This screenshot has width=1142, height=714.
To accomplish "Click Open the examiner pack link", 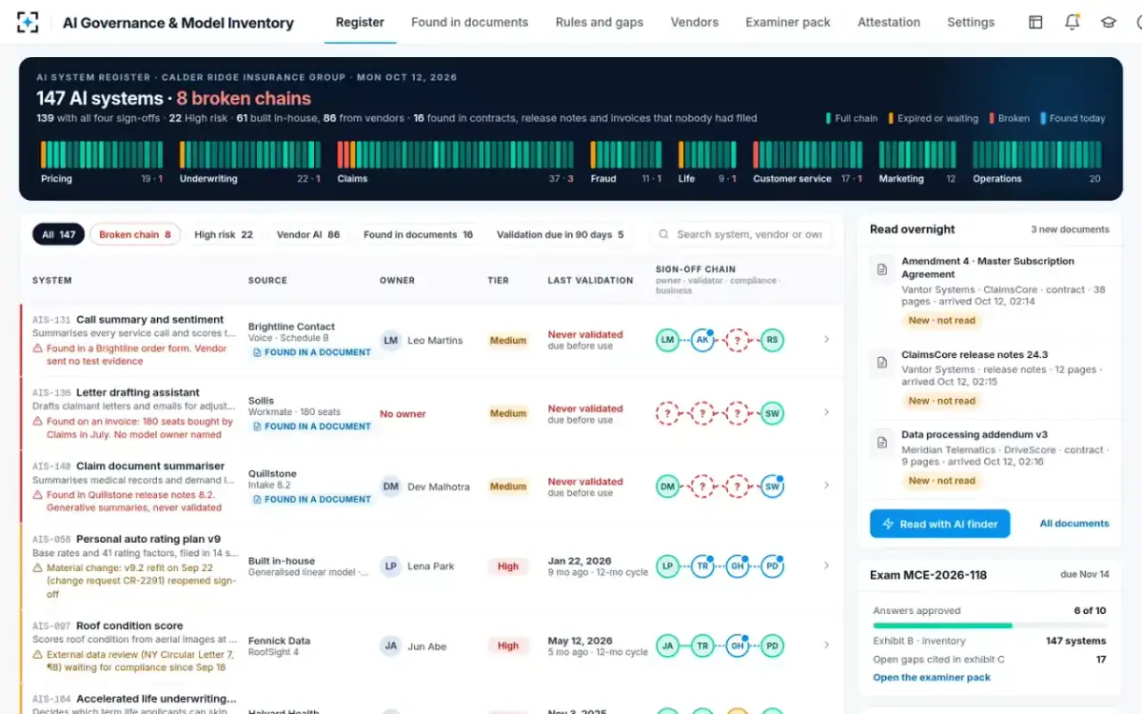I will (x=932, y=678).
